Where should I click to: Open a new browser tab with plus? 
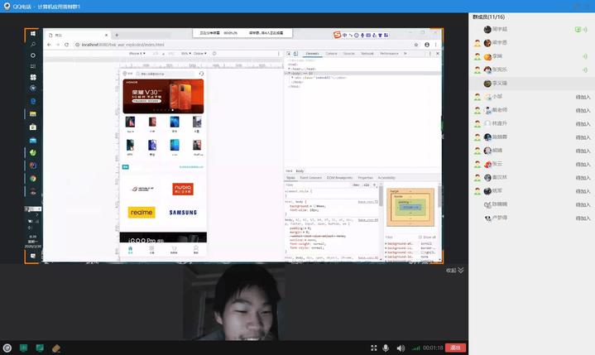tap(117, 35)
